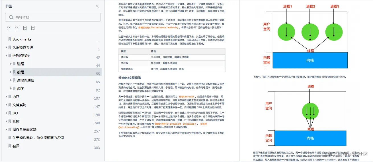Select the 进程间通信 bookmark entry
373x162 pixels.
click(x=26, y=80)
